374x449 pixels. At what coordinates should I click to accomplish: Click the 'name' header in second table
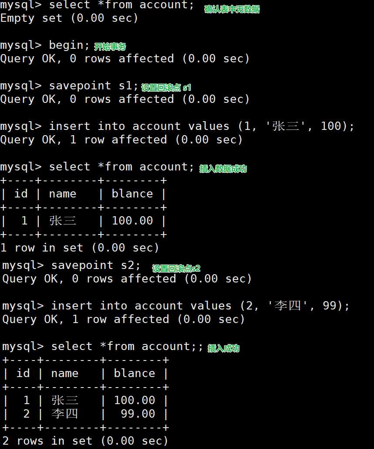coord(65,374)
